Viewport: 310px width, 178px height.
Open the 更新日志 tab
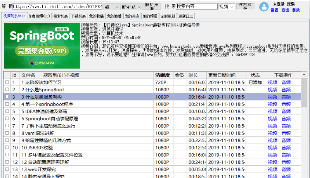pyautogui.click(x=185, y=16)
